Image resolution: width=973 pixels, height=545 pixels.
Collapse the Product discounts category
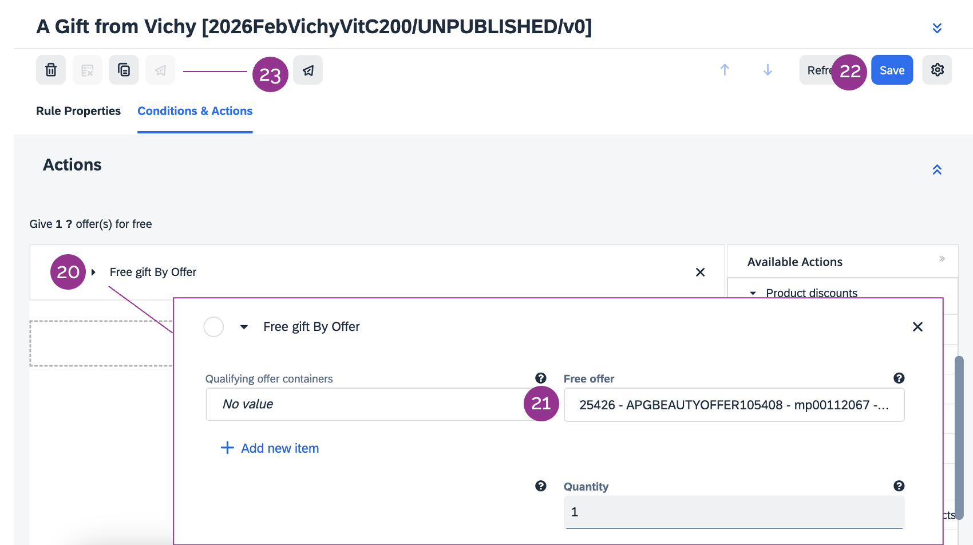(x=753, y=293)
